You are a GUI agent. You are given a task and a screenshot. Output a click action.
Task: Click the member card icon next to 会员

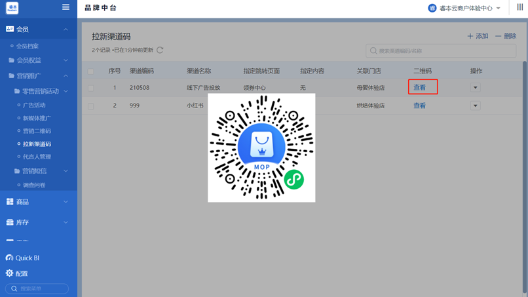[x=10, y=30]
